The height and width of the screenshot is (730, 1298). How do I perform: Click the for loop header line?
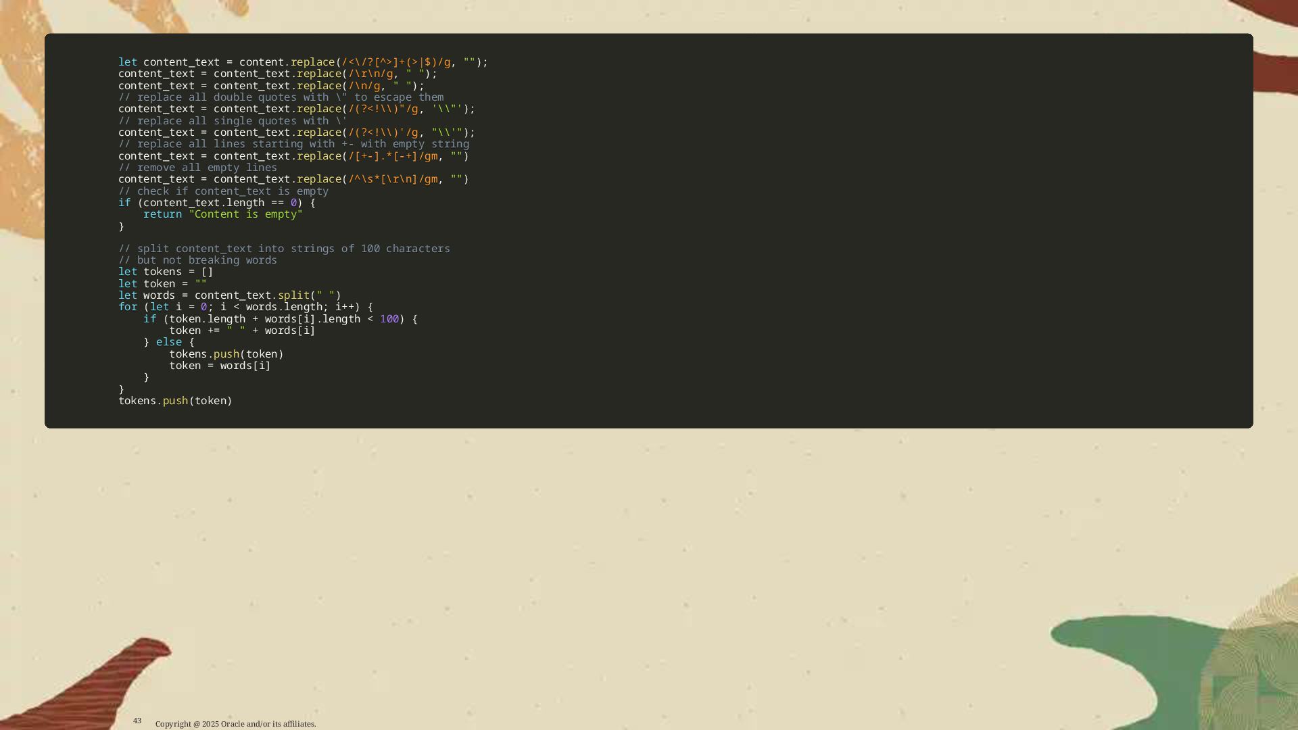tap(245, 307)
